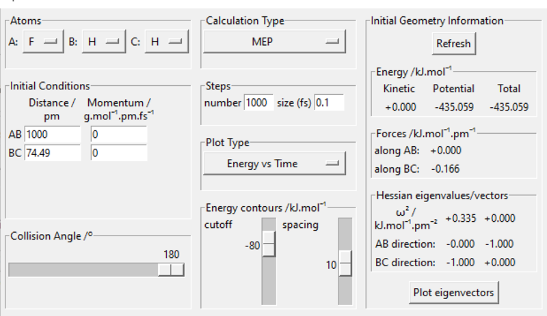This screenshot has height=316, width=547.
Task: Click the BC distance field containing 74.49
Action: click(52, 154)
